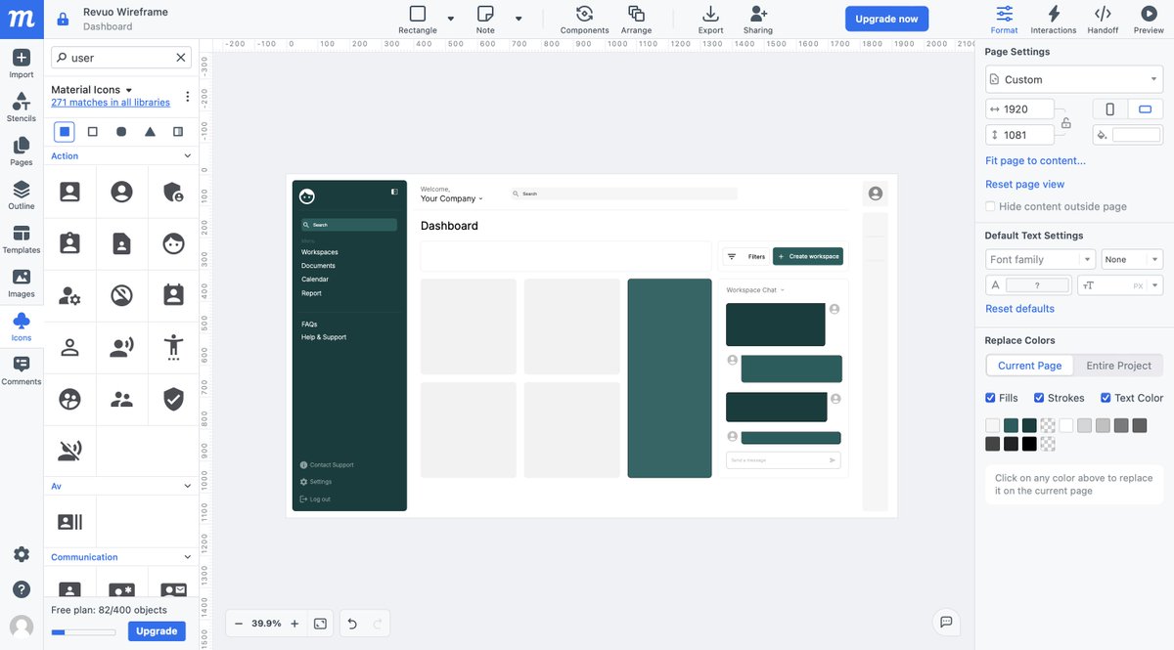Open the Note tool dropdown arrow
This screenshot has width=1174, height=650.
[x=519, y=19]
